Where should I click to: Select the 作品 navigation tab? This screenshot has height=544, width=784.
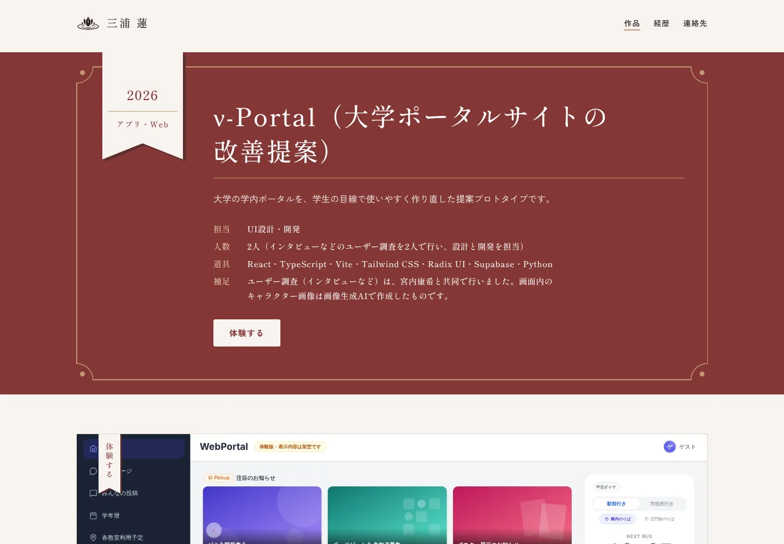click(632, 23)
